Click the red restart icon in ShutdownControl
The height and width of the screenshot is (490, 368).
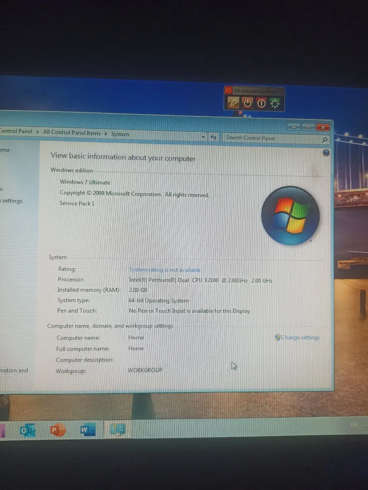[261, 103]
